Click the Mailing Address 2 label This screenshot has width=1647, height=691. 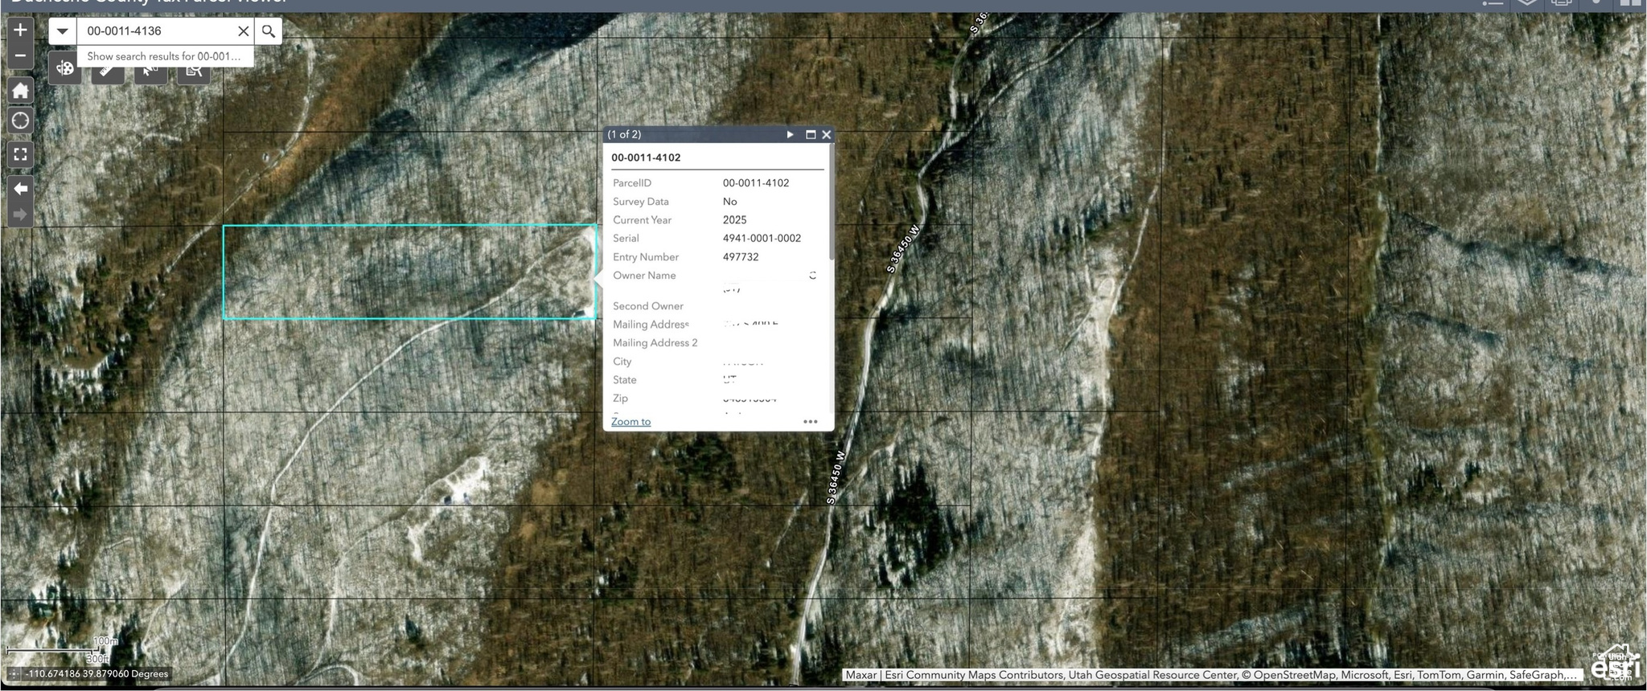(655, 343)
